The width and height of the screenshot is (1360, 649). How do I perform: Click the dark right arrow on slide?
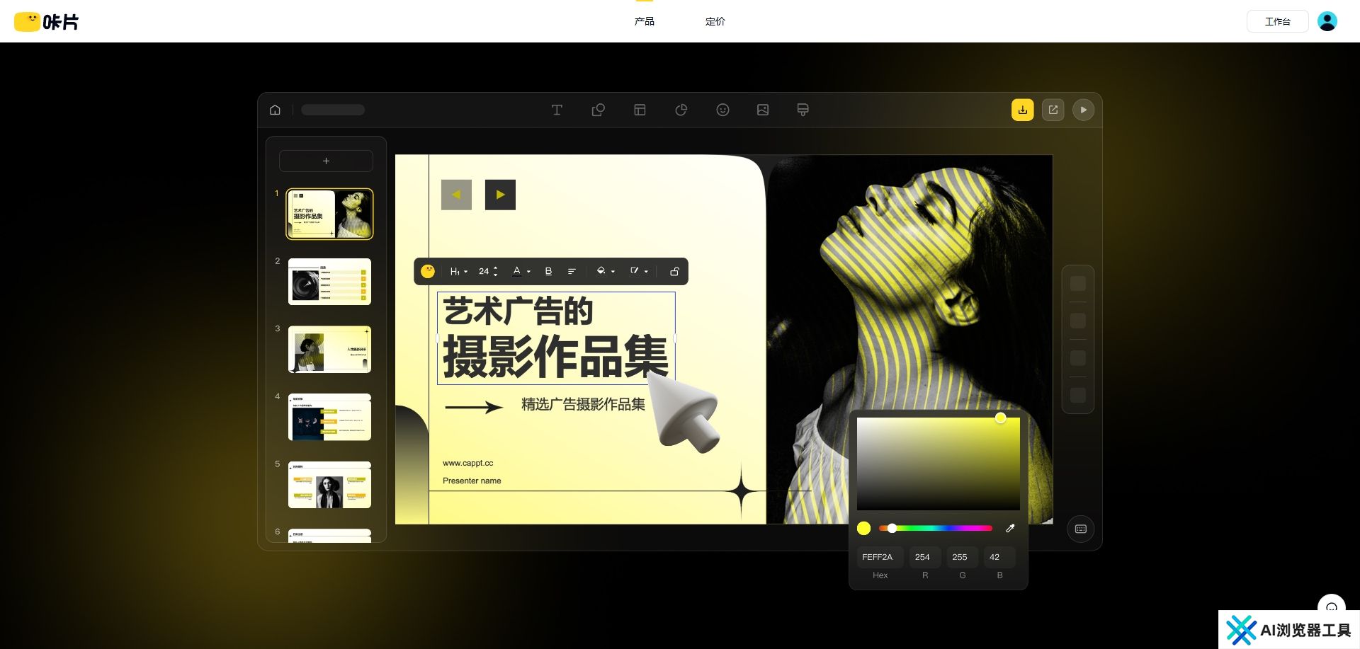(x=500, y=195)
